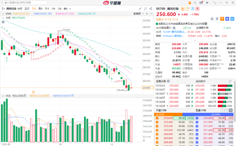Click ask level 1 price 250.800
Image resolution: width=236 pixels, height=146 pixels.
pyautogui.click(x=208, y=118)
